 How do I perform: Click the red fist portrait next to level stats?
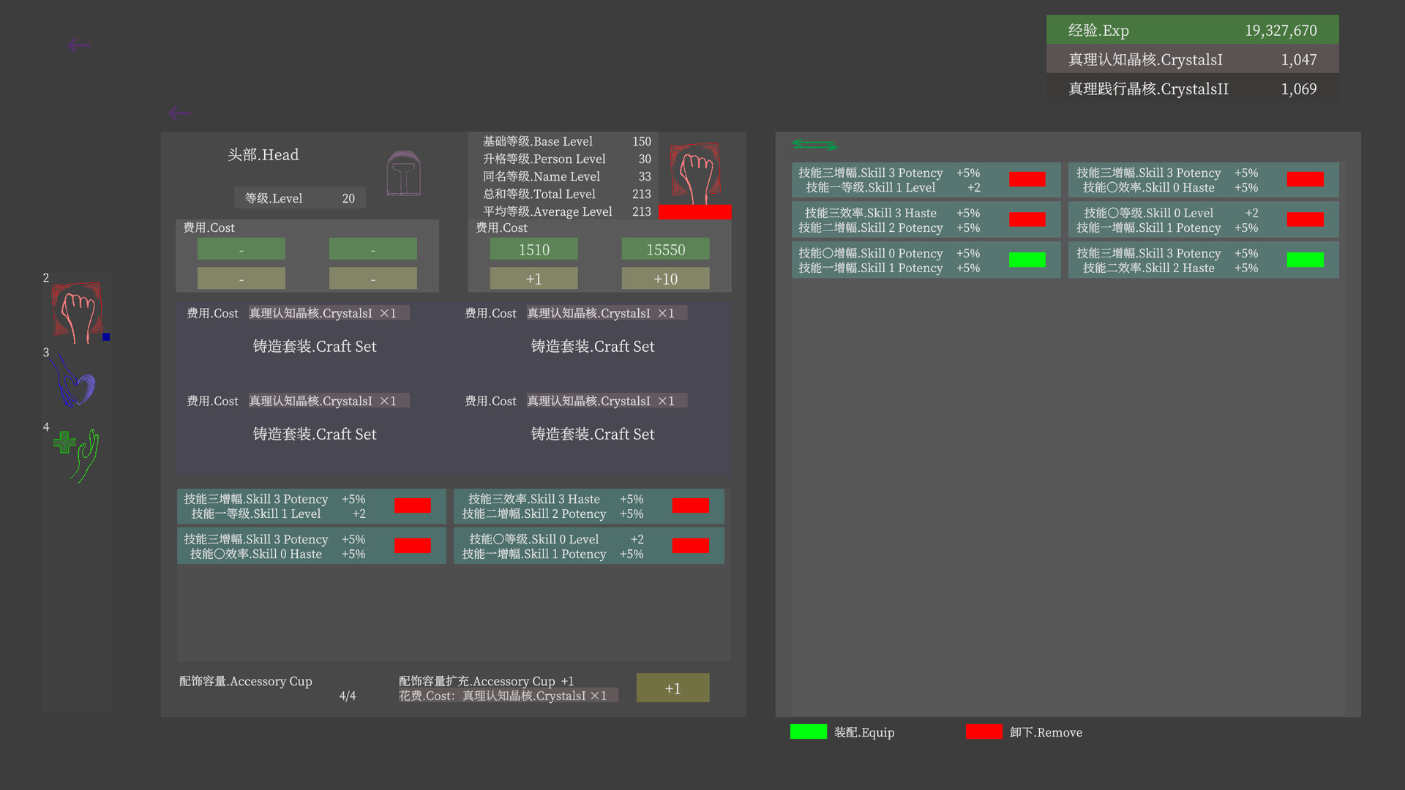pyautogui.click(x=694, y=173)
